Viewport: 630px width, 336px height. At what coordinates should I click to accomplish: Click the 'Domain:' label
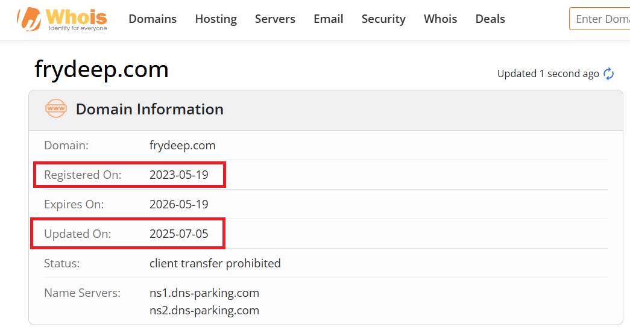(x=66, y=145)
